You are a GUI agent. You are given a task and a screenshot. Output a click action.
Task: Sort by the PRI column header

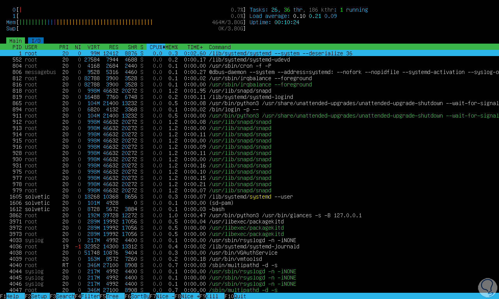tap(64, 47)
